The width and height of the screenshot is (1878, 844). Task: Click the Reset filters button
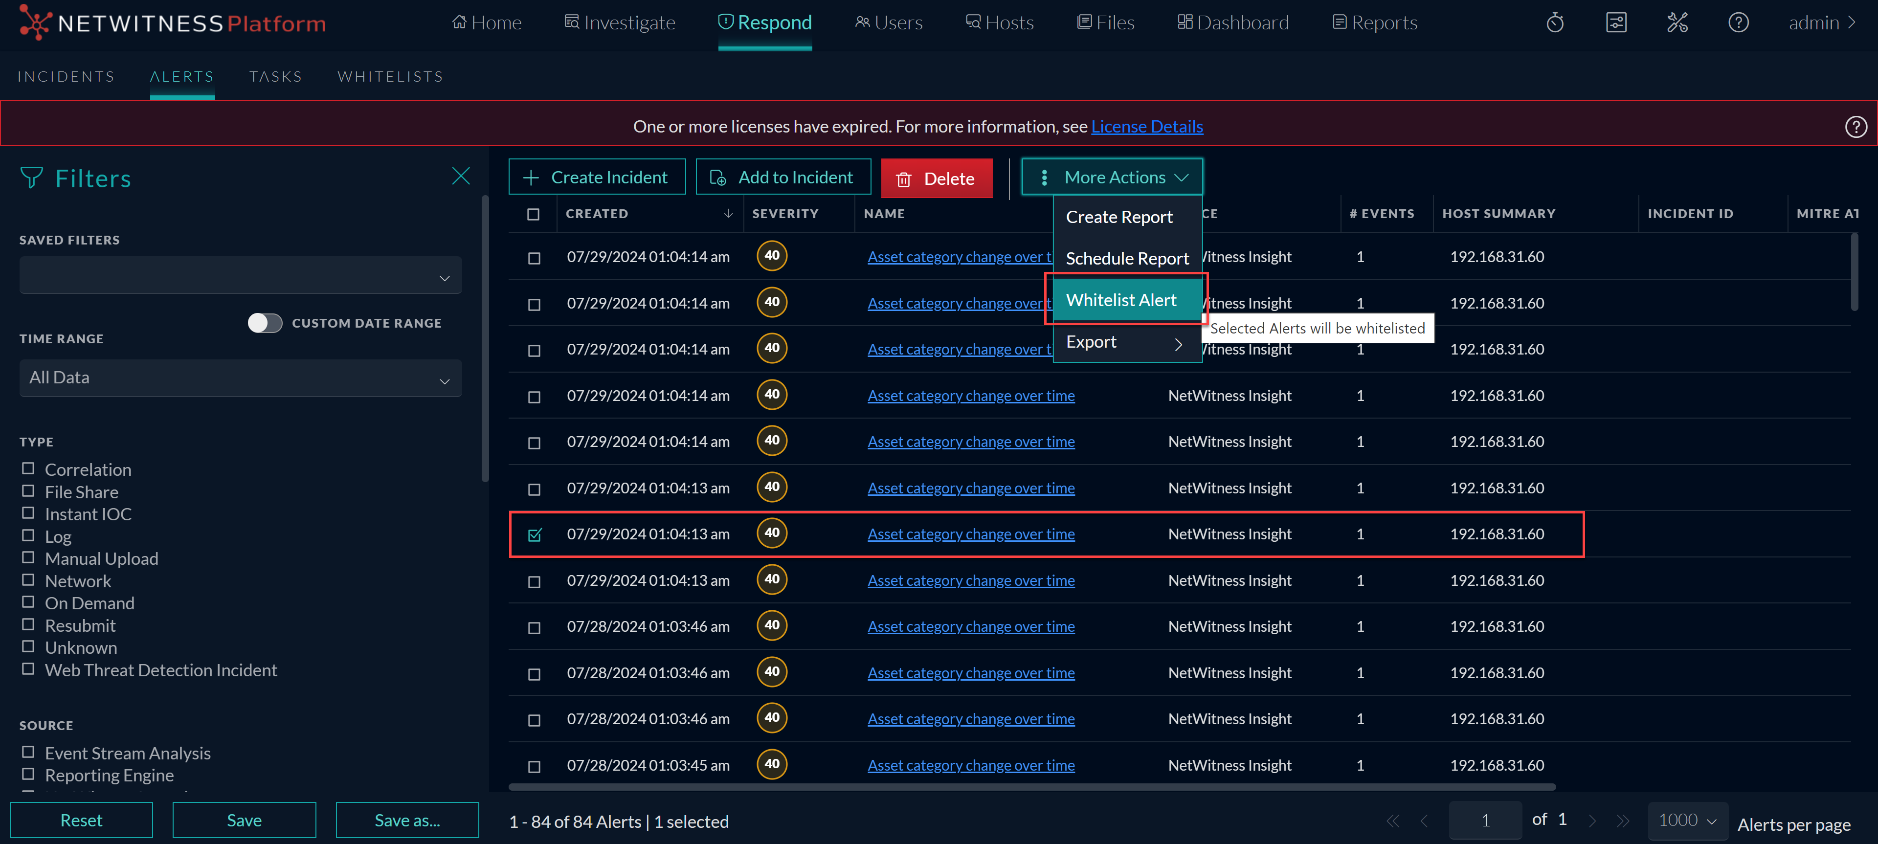click(x=81, y=821)
